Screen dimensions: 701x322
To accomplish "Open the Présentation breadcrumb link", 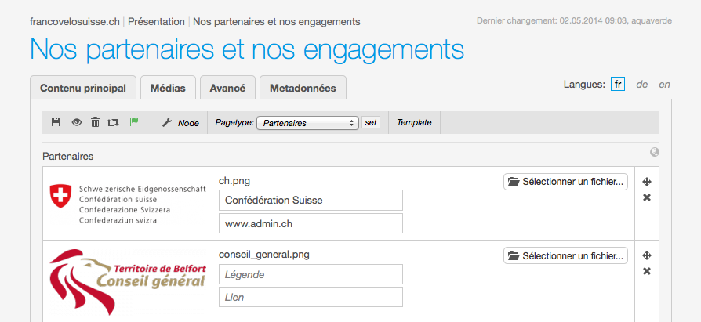I will point(156,21).
